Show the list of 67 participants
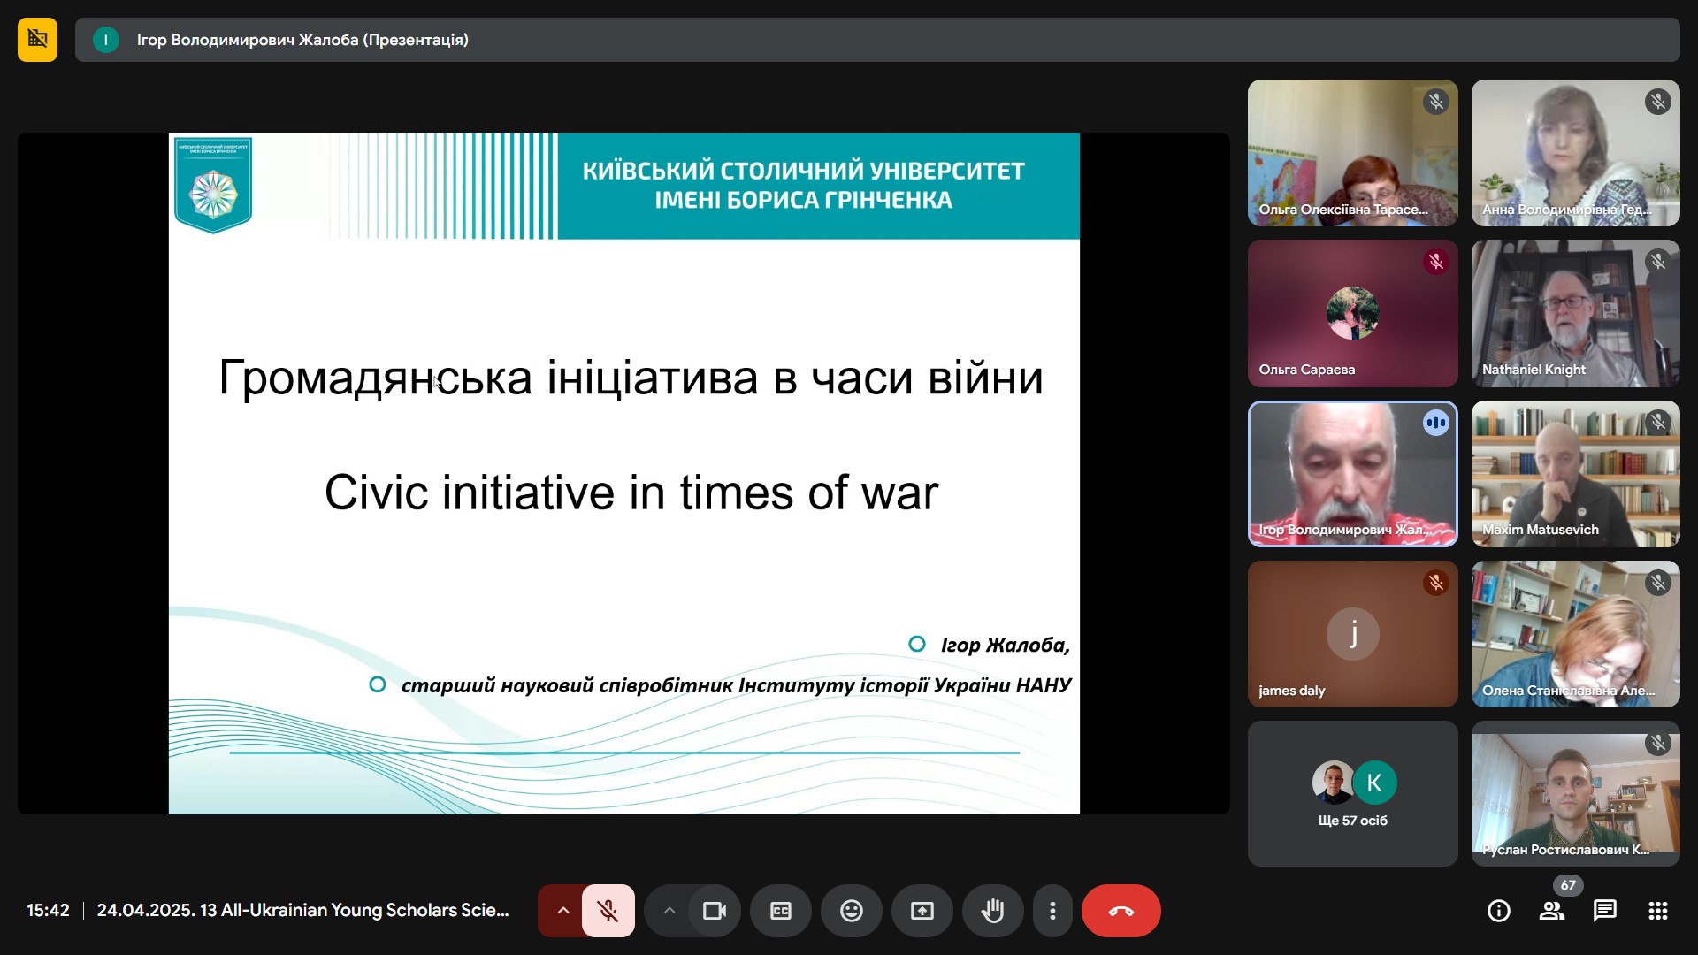The height and width of the screenshot is (955, 1698). (1552, 911)
